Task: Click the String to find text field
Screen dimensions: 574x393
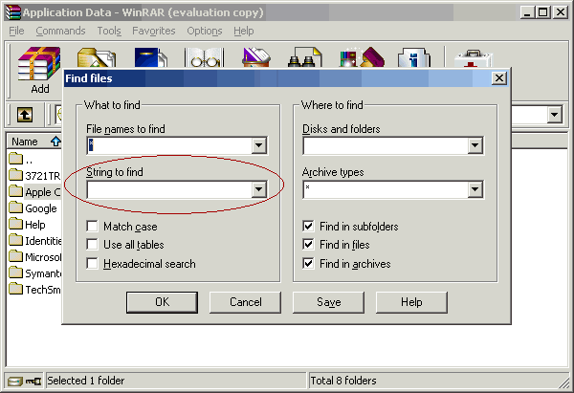Action: (169, 189)
